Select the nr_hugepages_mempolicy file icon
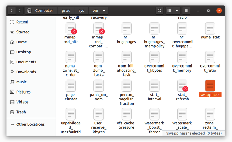 click(x=154, y=28)
